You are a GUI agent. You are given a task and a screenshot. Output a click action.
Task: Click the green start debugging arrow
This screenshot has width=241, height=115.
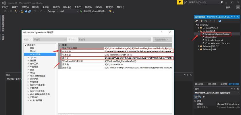[x=81, y=11]
